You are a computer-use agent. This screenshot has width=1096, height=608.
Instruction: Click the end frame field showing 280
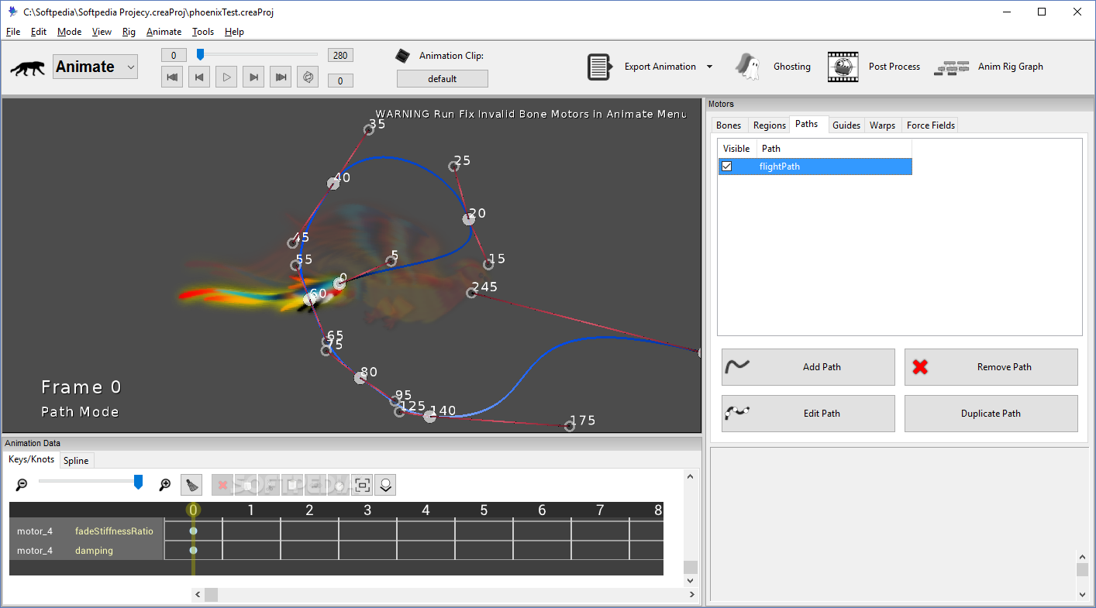point(340,56)
